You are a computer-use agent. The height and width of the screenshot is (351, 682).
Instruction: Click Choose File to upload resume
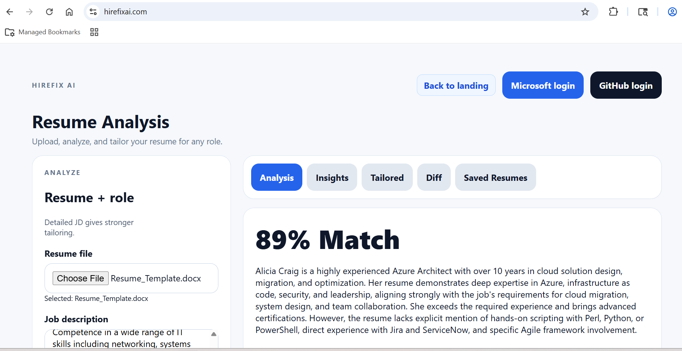pyautogui.click(x=80, y=278)
